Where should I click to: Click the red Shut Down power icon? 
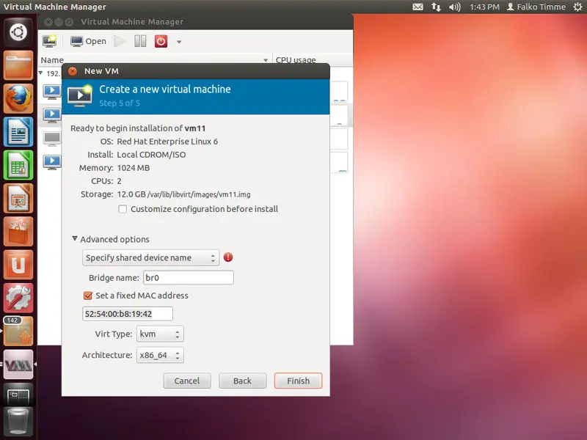tap(161, 41)
